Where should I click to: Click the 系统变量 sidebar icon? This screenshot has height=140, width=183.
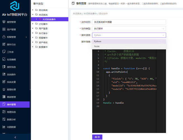[4, 82]
